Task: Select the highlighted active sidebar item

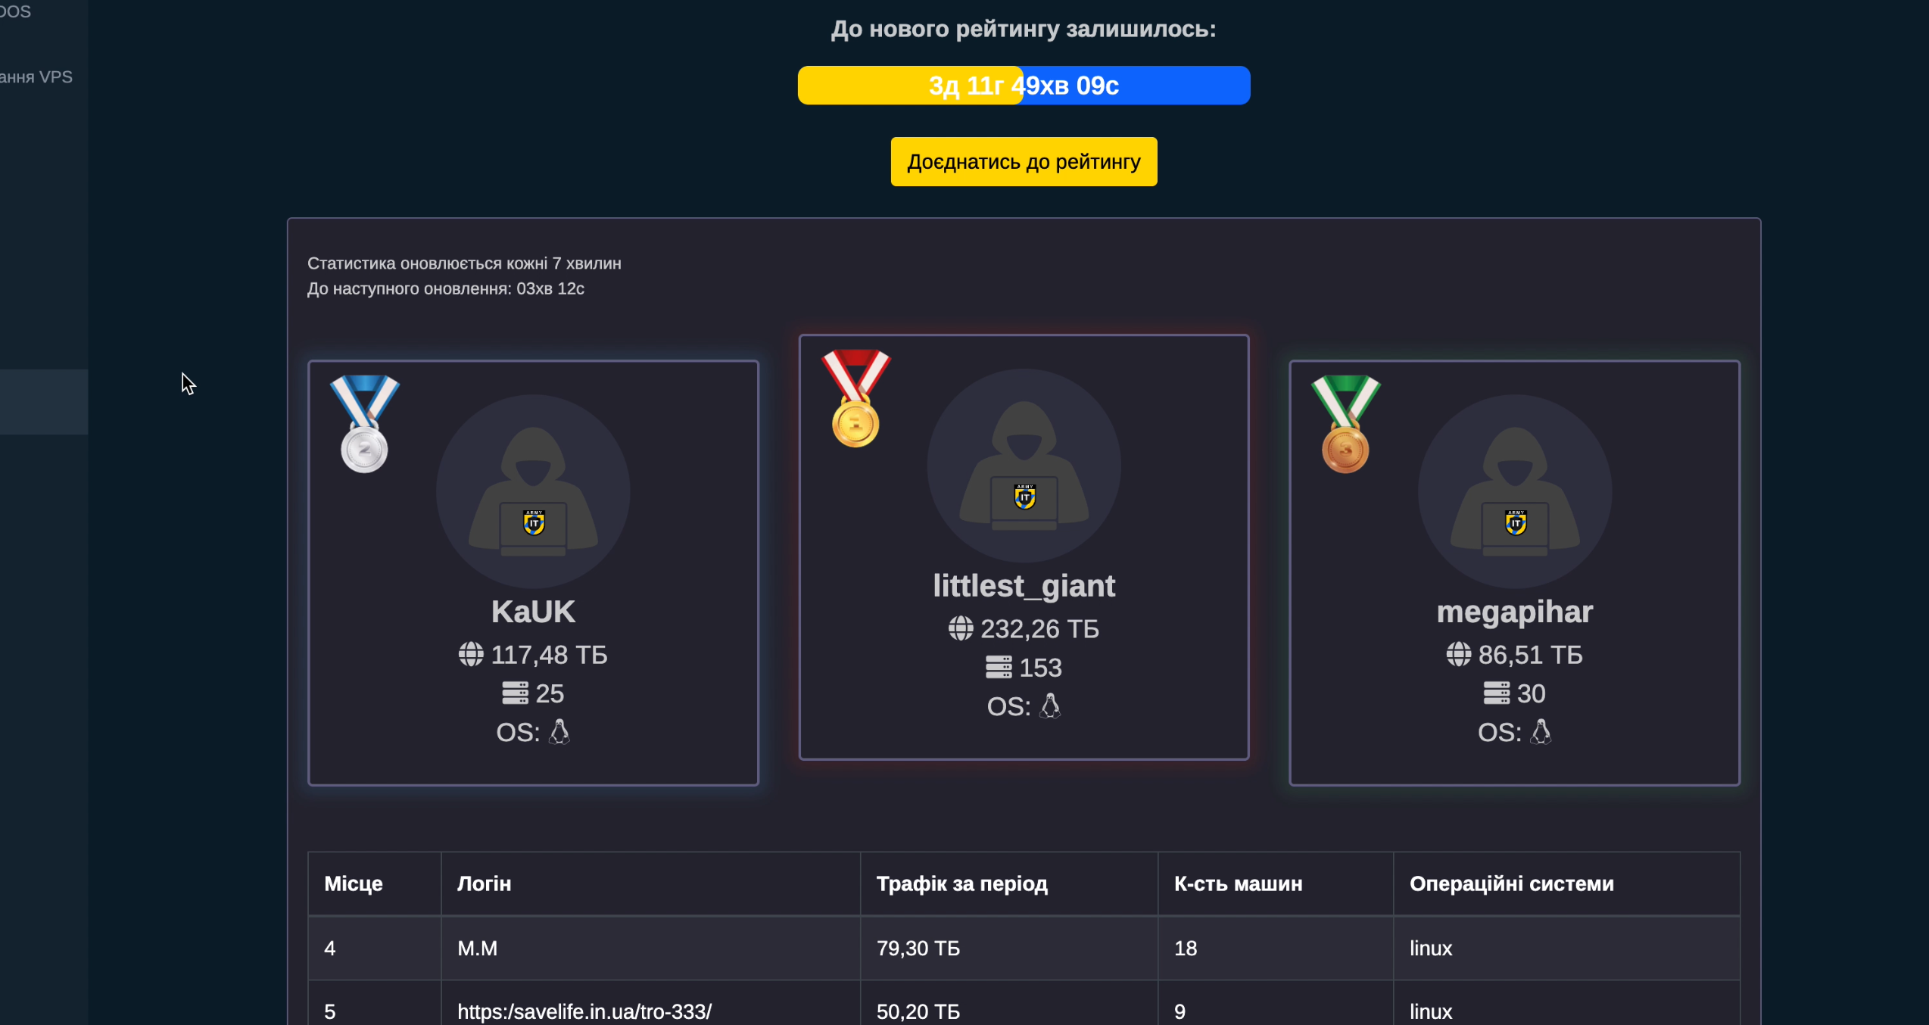Action: [43, 402]
